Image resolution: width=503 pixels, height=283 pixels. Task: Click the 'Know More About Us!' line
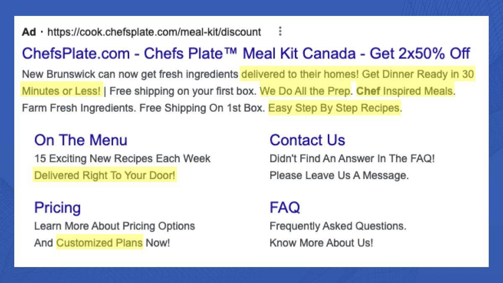point(321,243)
